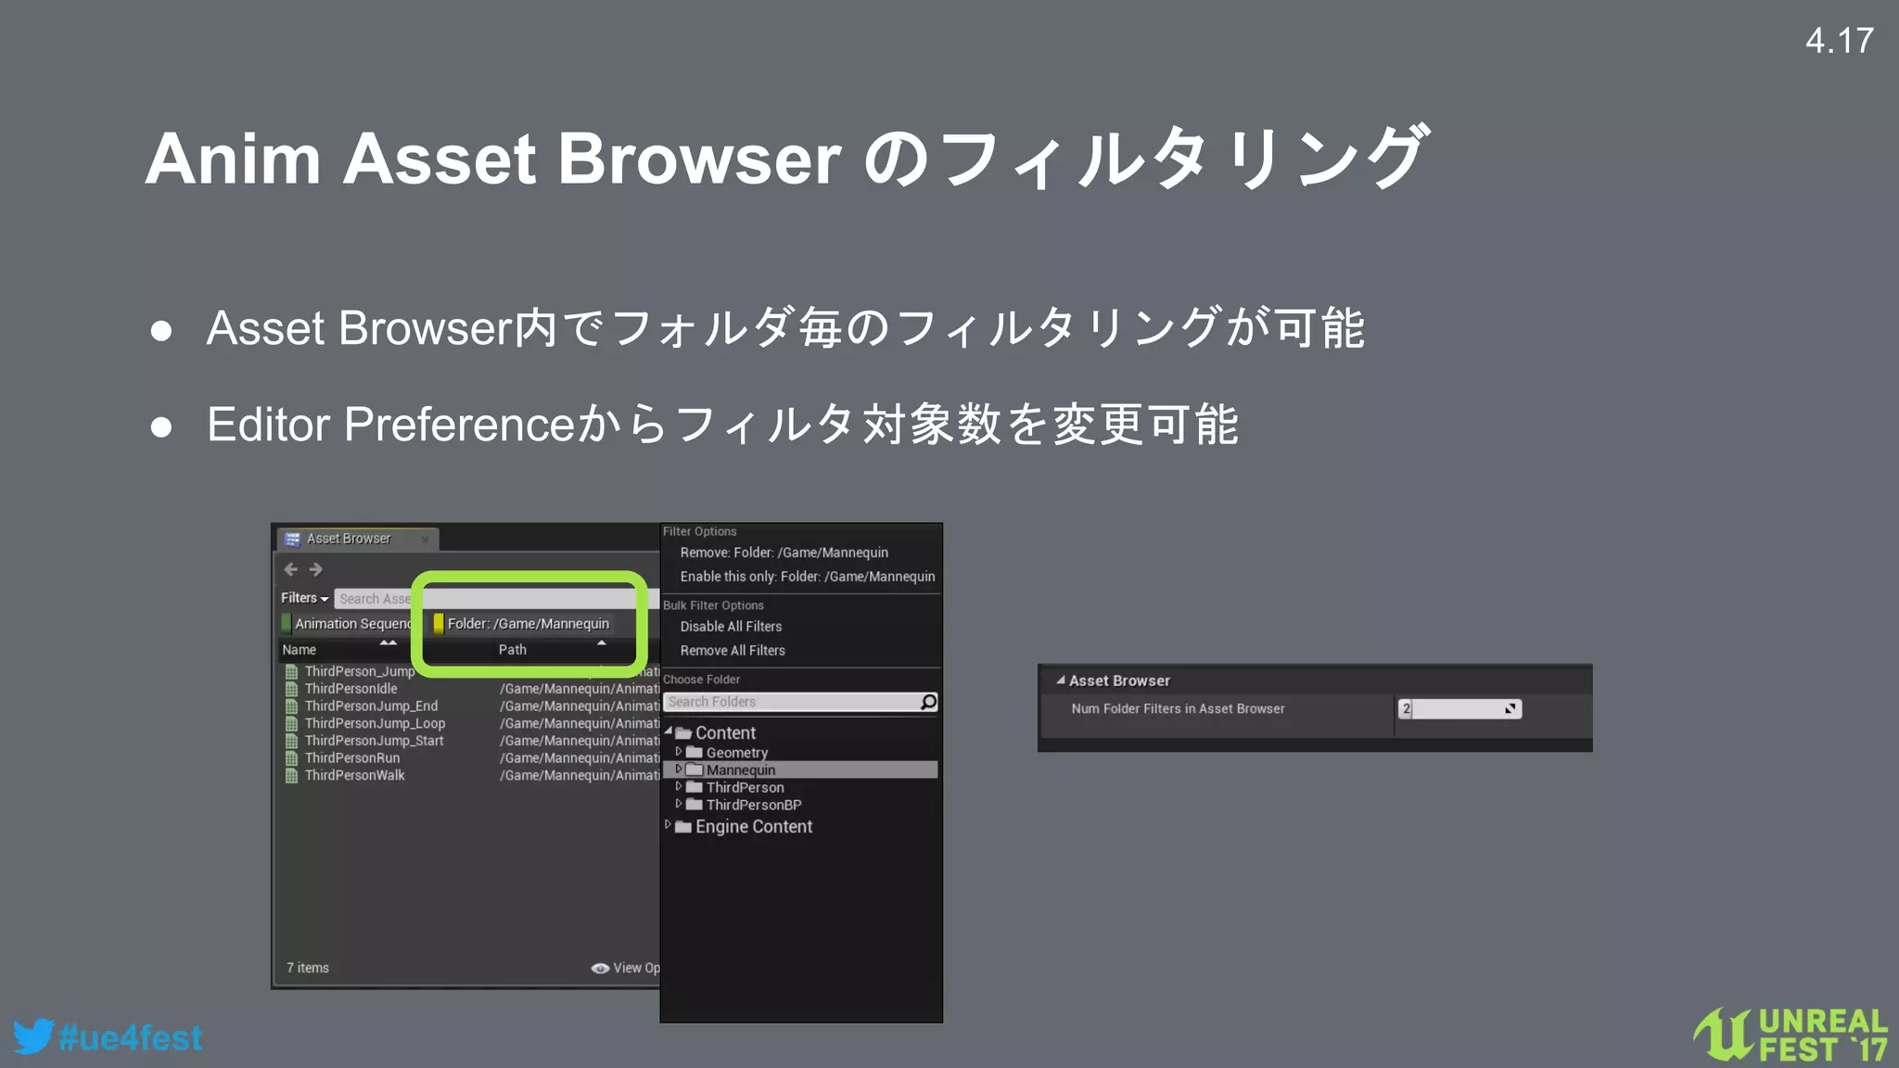
Task: Click the Search Assets field
Action: [x=496, y=599]
